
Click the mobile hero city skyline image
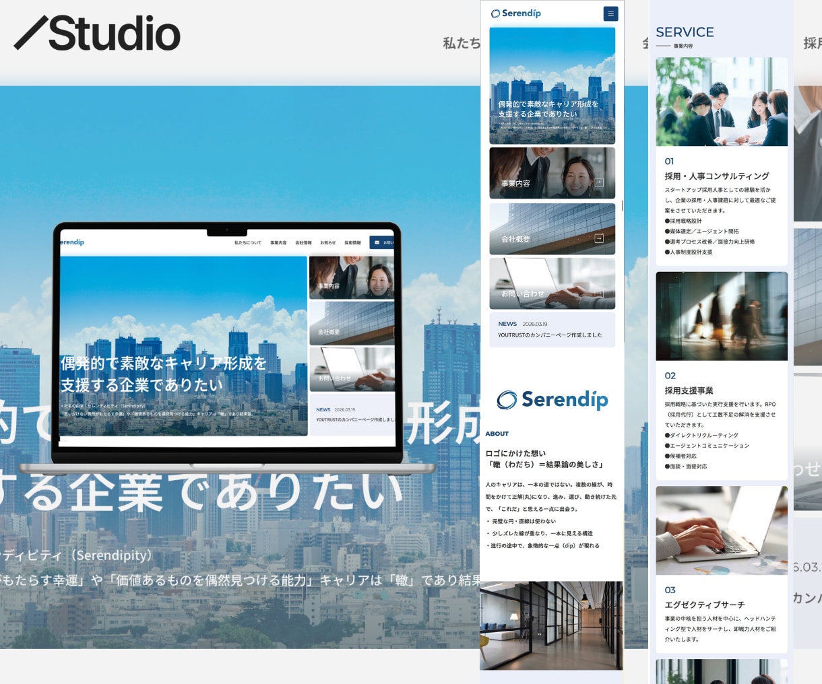pyautogui.click(x=552, y=85)
